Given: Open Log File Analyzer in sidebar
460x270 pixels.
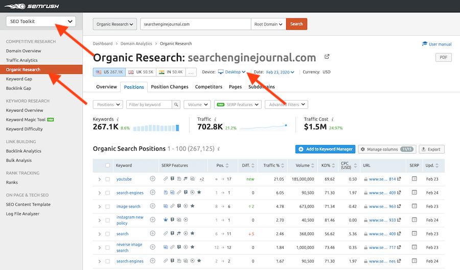Looking at the screenshot, I should pyautogui.click(x=22, y=213).
